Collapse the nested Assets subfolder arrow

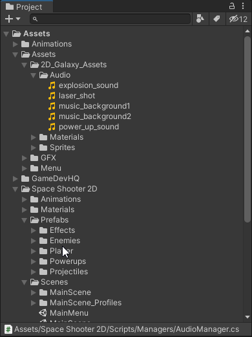point(16,54)
